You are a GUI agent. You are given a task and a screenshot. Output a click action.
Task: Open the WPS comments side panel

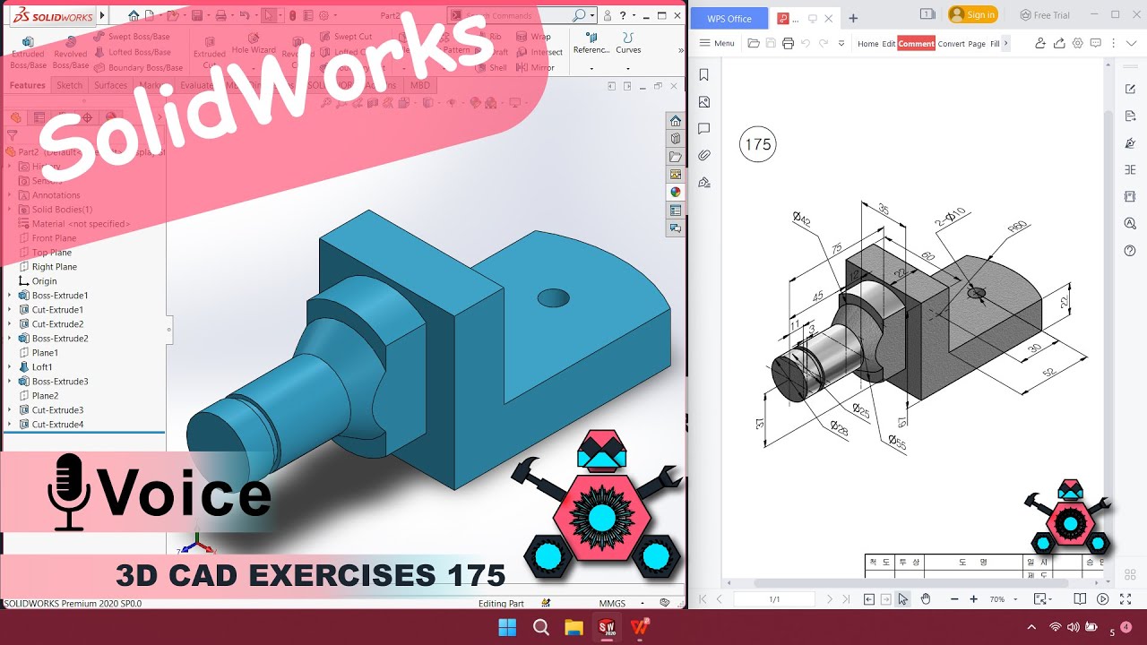click(x=704, y=129)
